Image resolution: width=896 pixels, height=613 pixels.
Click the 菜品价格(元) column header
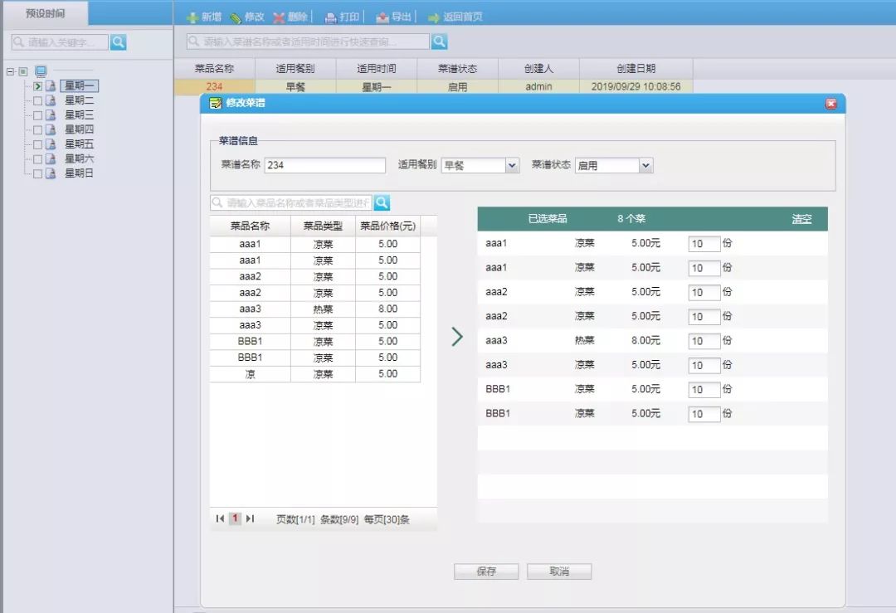tap(387, 226)
